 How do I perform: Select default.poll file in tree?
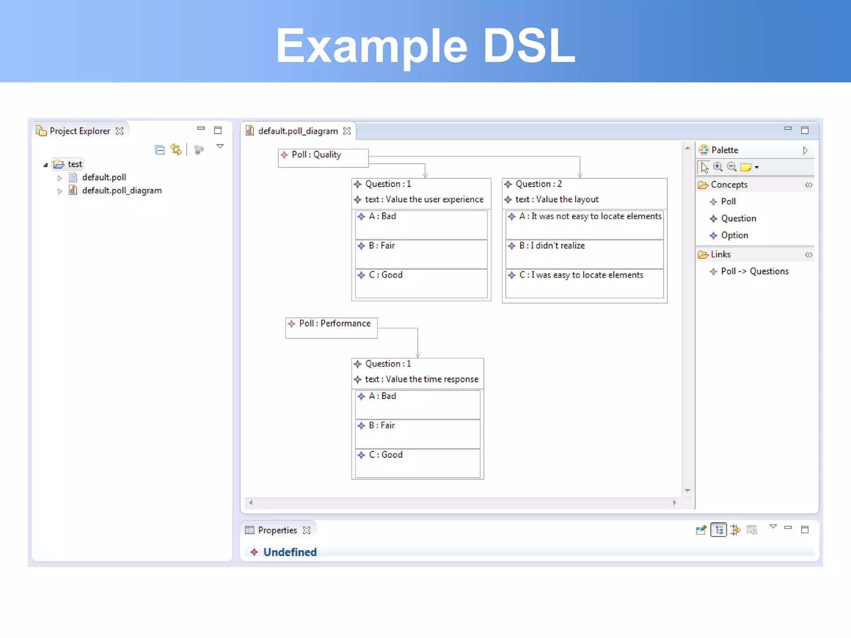point(104,177)
